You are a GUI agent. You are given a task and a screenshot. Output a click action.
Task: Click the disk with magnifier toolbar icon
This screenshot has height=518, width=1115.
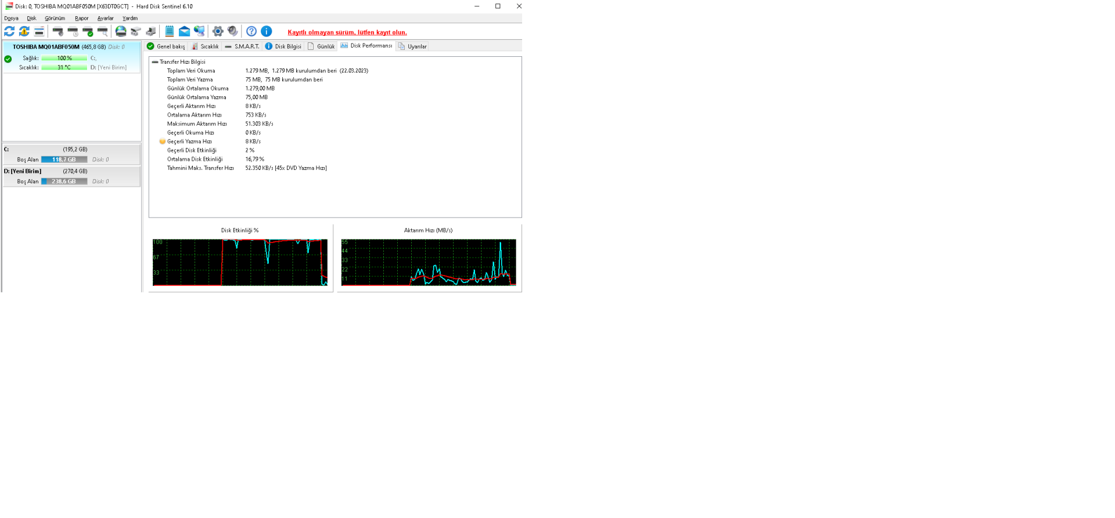tap(103, 31)
